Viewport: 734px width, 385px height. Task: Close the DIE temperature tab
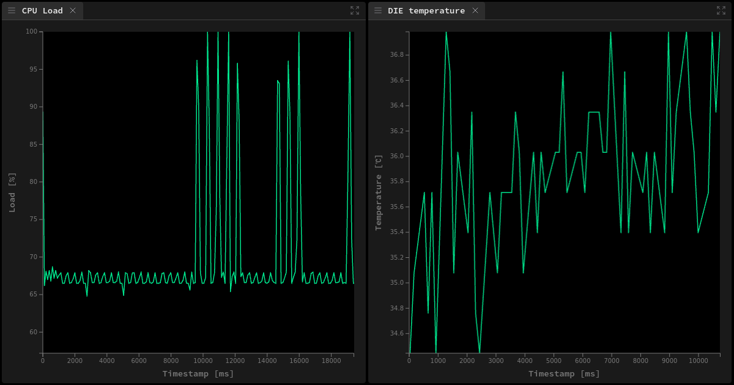475,10
